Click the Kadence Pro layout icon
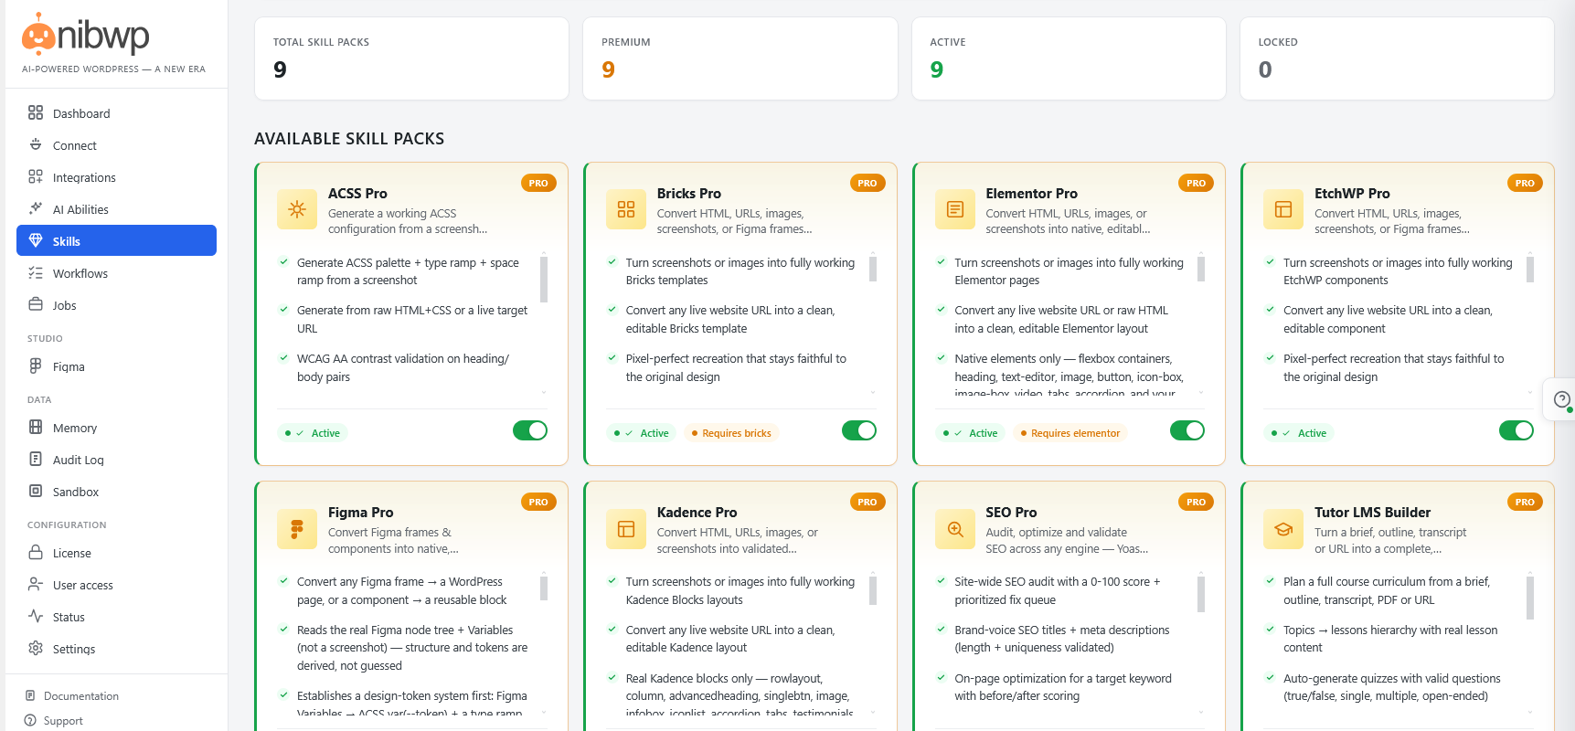 point(626,528)
